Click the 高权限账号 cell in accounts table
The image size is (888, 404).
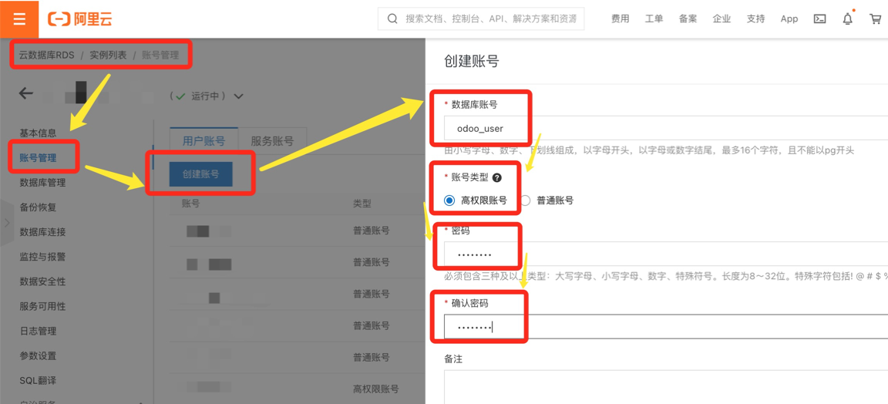click(x=376, y=389)
